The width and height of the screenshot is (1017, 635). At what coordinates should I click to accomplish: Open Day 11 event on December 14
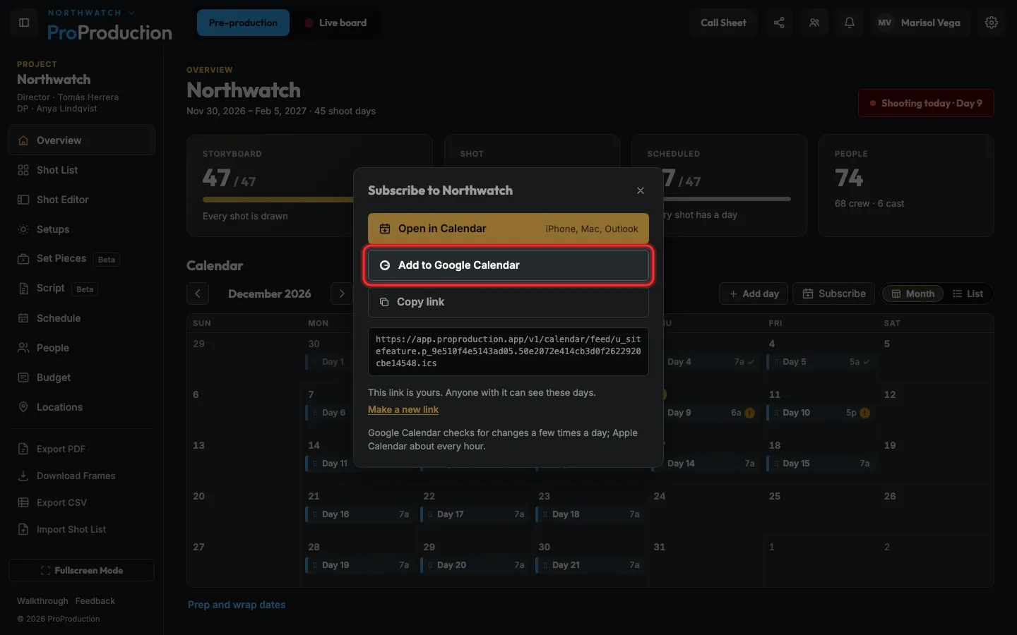click(329, 464)
